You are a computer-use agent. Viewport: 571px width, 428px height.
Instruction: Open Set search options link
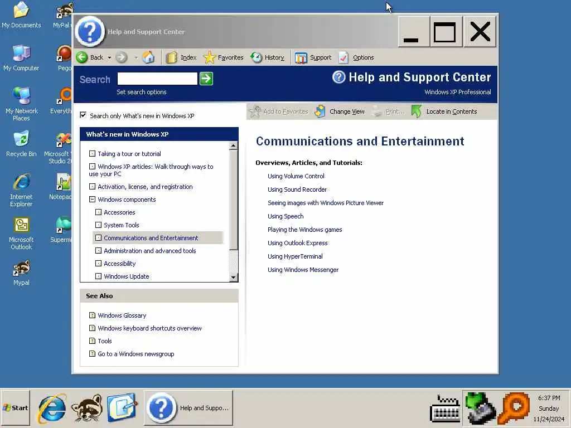pyautogui.click(x=141, y=92)
